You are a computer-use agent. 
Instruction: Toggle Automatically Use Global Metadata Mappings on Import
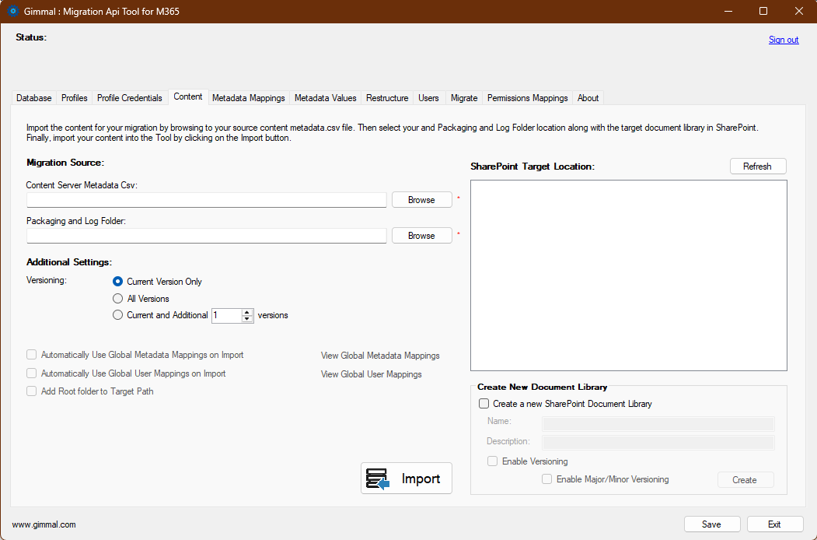tap(31, 354)
